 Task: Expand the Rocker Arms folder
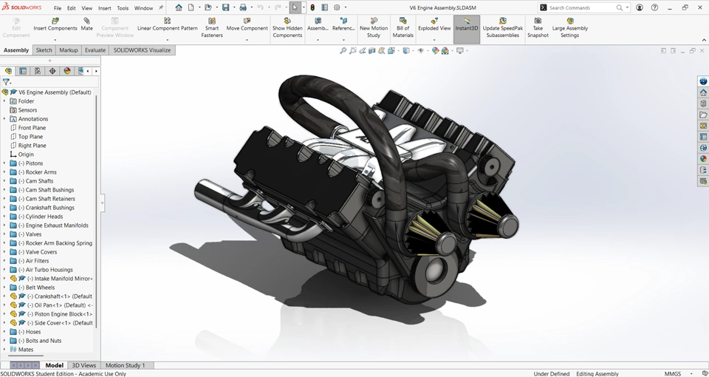pos(4,172)
